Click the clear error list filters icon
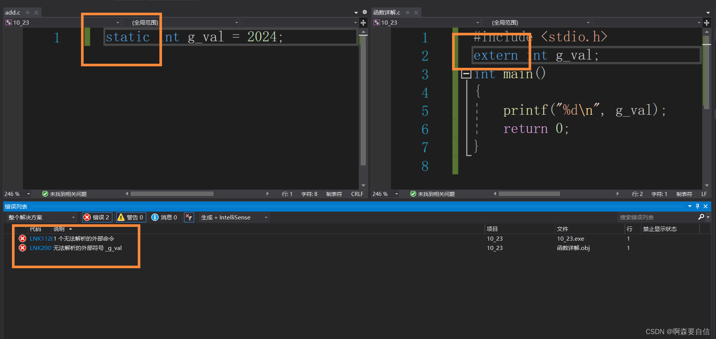This screenshot has width=716, height=339. click(x=189, y=217)
